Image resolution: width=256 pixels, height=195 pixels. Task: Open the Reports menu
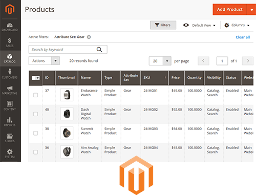pyautogui.click(x=10, y=122)
